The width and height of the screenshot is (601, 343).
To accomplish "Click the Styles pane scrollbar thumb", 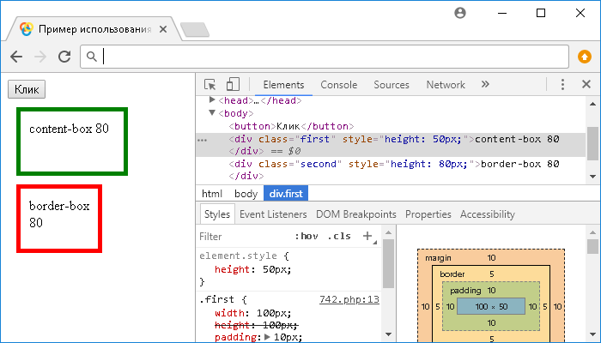I will coord(388,264).
